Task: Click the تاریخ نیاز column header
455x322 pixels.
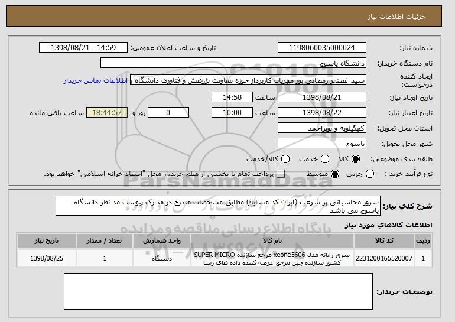Action: pos(47,241)
